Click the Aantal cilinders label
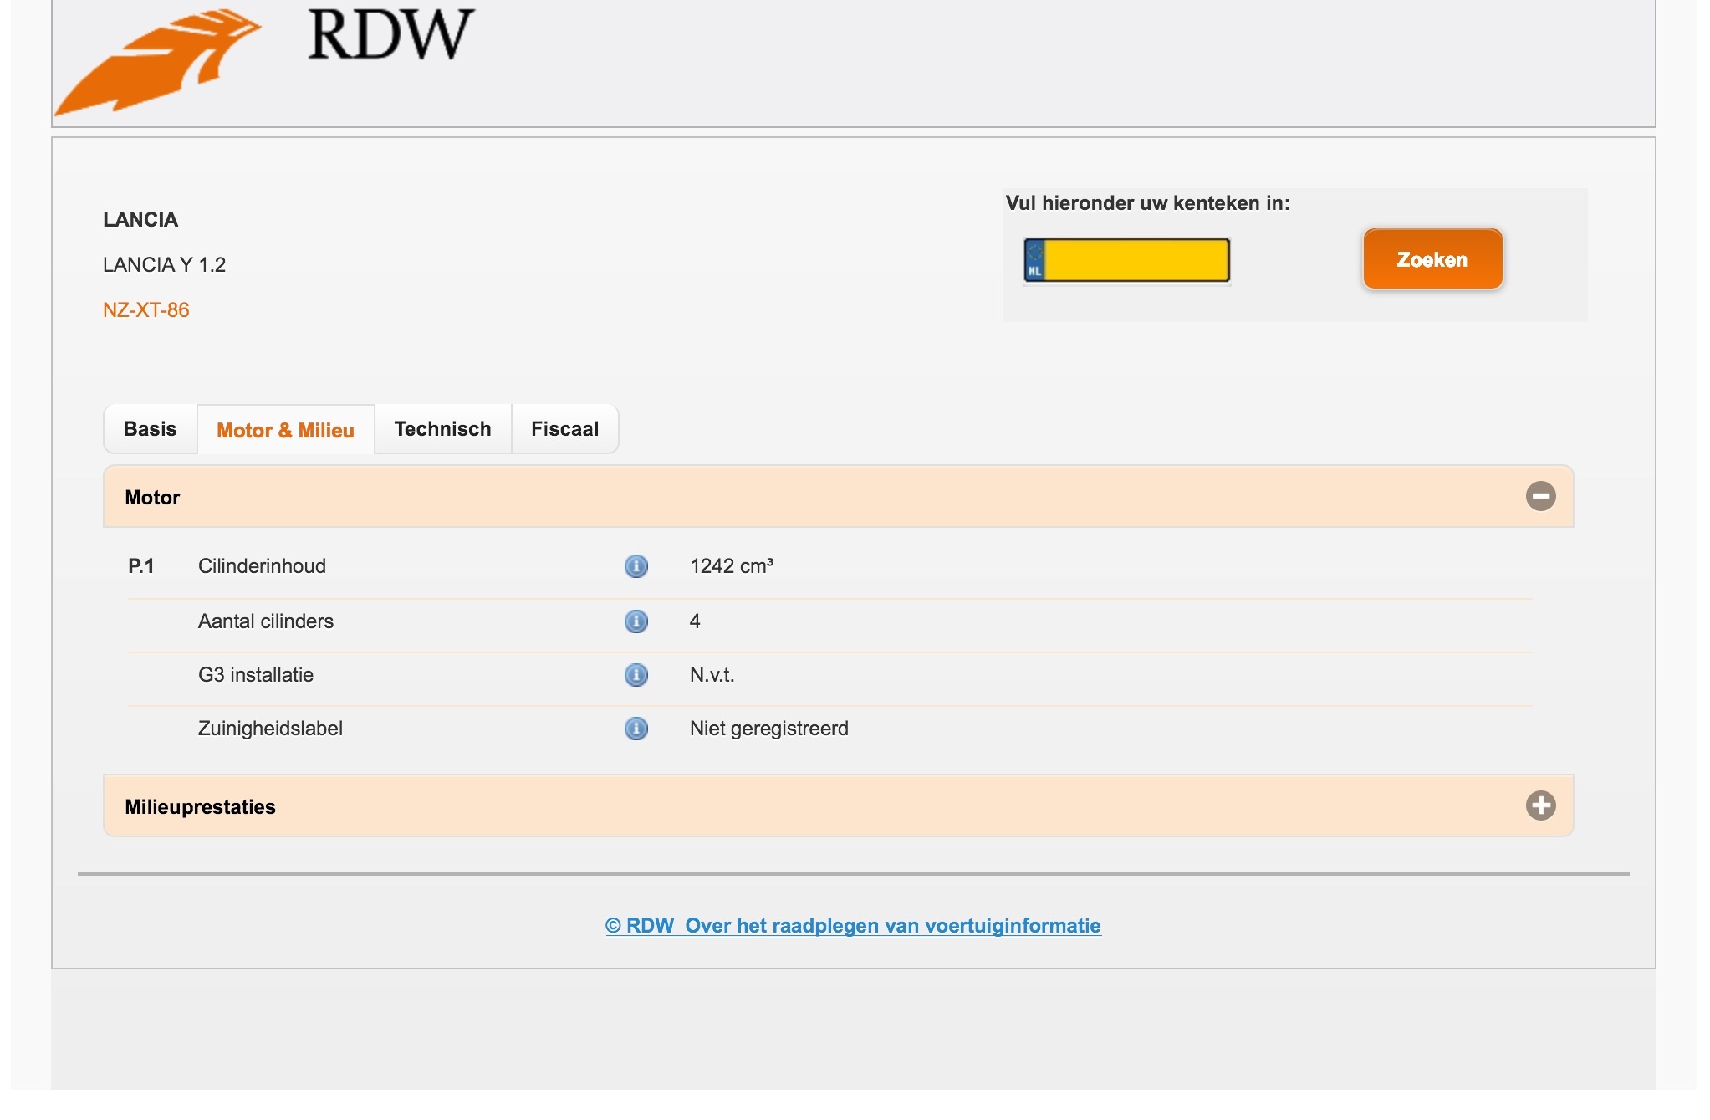The image size is (1710, 1120). point(266,621)
